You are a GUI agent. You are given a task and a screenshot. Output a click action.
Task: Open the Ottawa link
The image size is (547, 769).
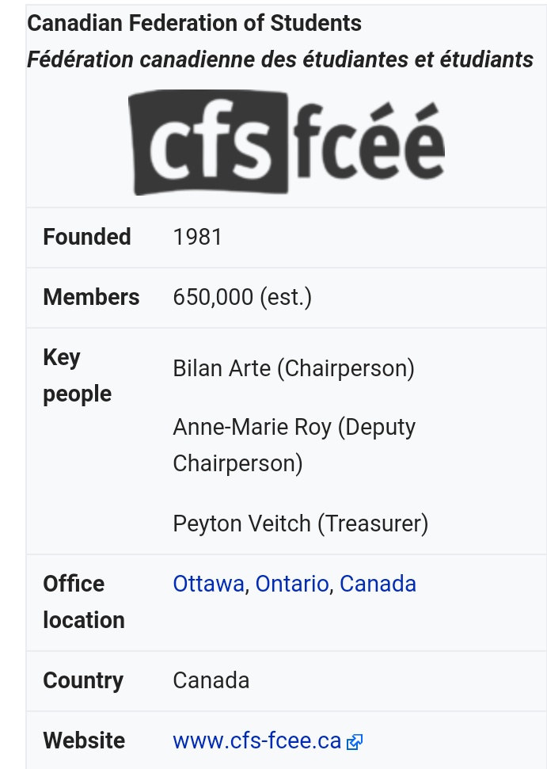208,584
